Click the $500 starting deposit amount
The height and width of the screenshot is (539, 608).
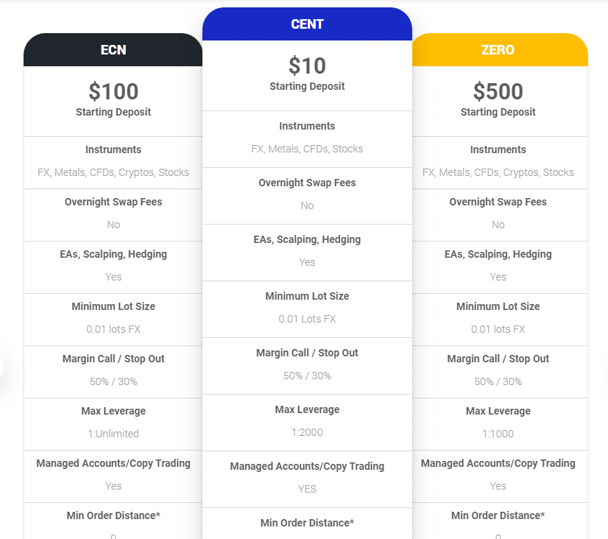(x=498, y=91)
